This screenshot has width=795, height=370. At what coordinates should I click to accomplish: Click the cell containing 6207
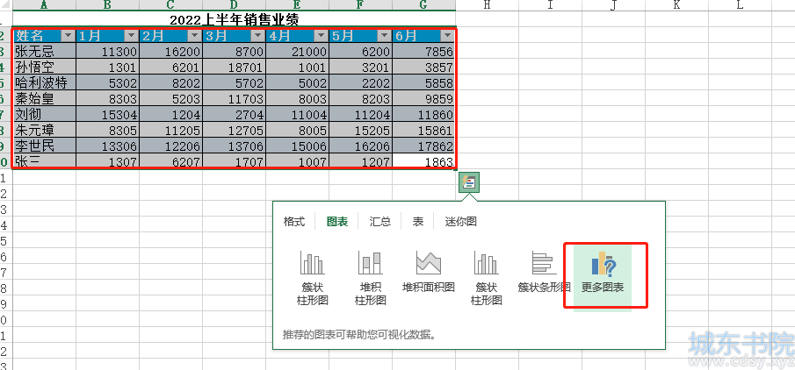click(171, 161)
